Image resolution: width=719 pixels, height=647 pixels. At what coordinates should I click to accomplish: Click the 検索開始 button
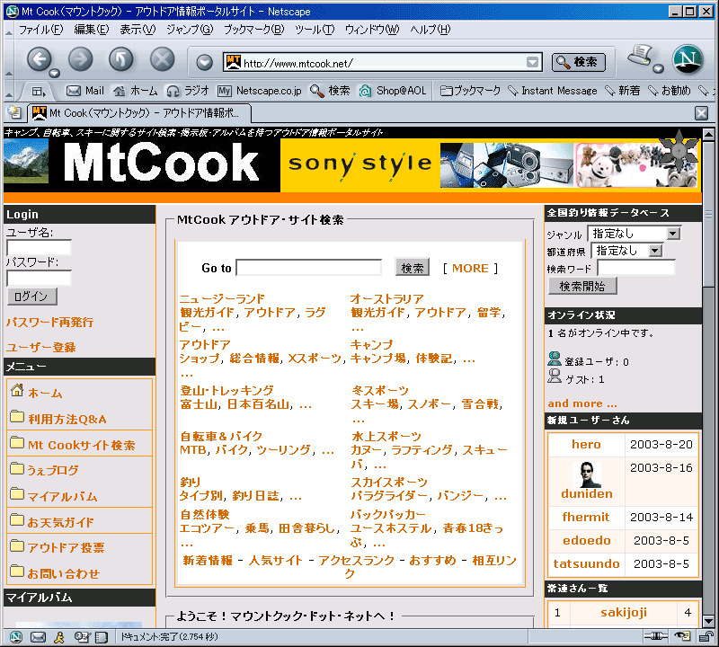(x=582, y=286)
